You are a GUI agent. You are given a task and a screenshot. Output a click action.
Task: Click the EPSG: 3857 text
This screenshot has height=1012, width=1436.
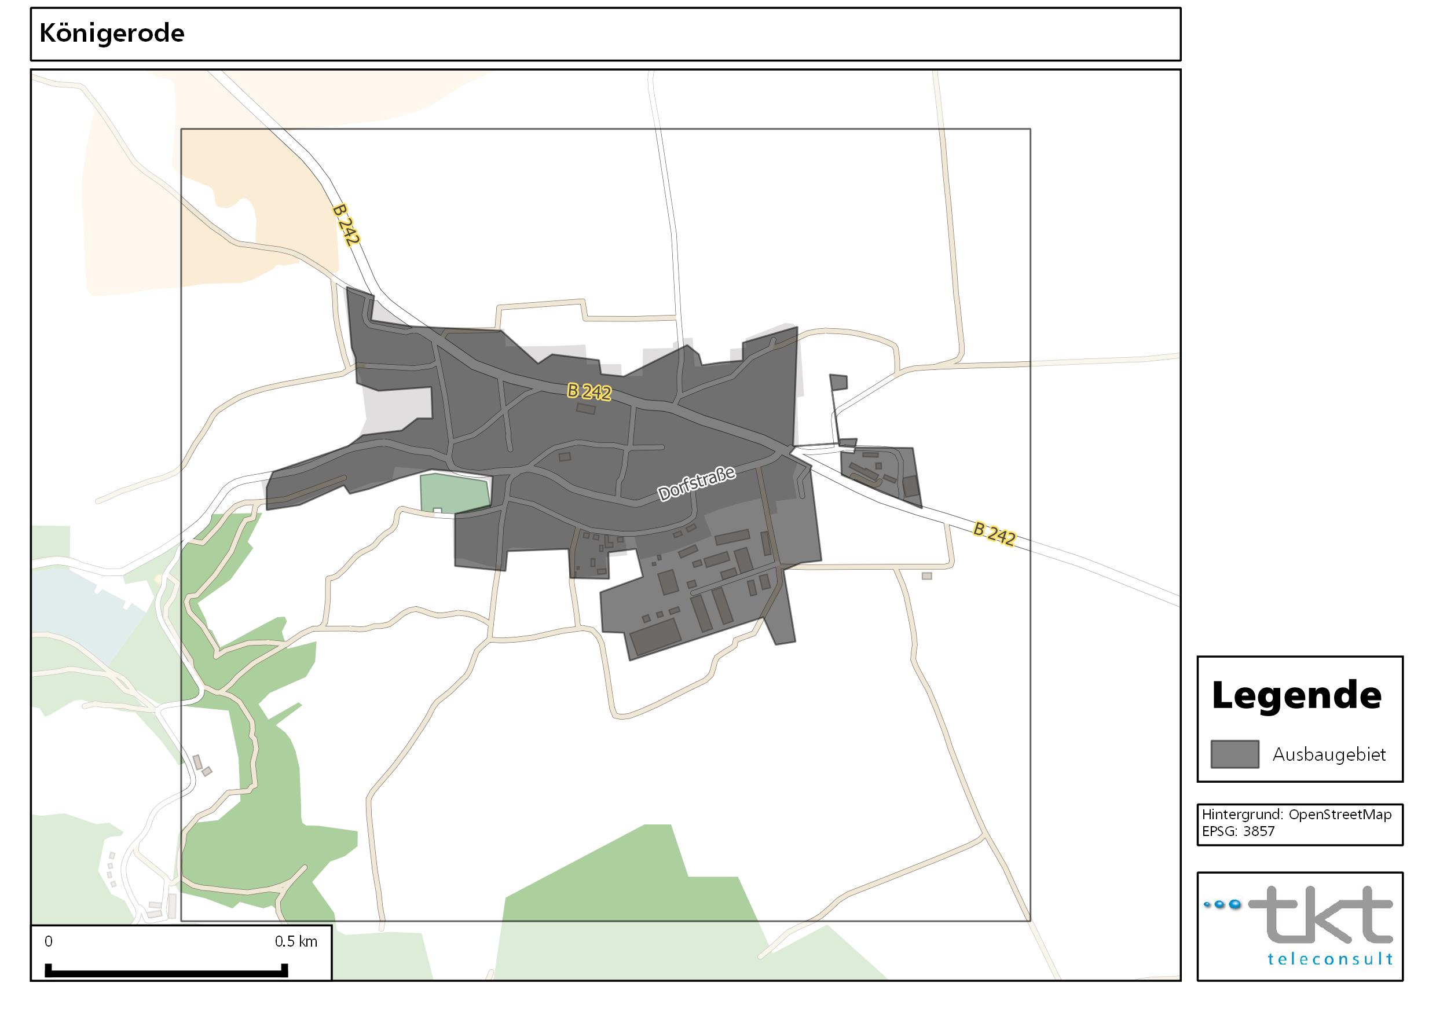(1239, 831)
